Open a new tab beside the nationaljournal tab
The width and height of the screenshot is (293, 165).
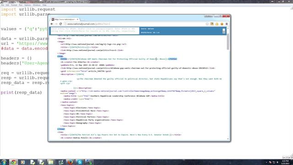coord(82,19)
